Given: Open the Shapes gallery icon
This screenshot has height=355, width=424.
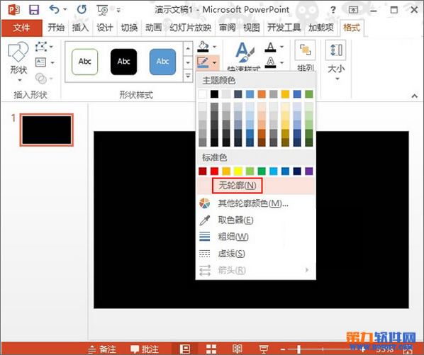Looking at the screenshot, I should pos(18,52).
